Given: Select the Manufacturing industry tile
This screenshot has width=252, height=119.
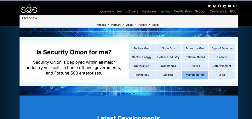Looking at the screenshot, I should pyautogui.click(x=195, y=75).
